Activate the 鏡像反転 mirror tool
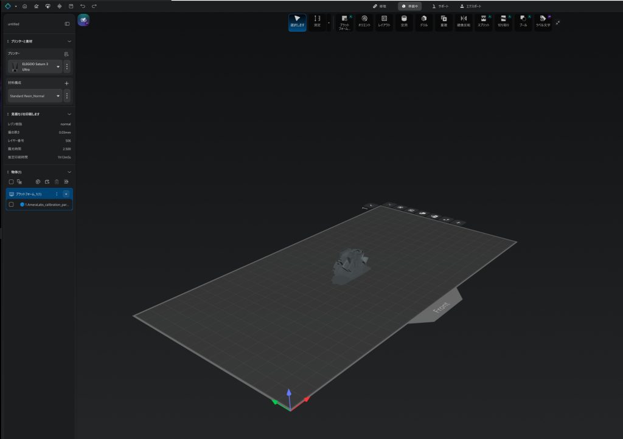623x439 pixels. (463, 21)
